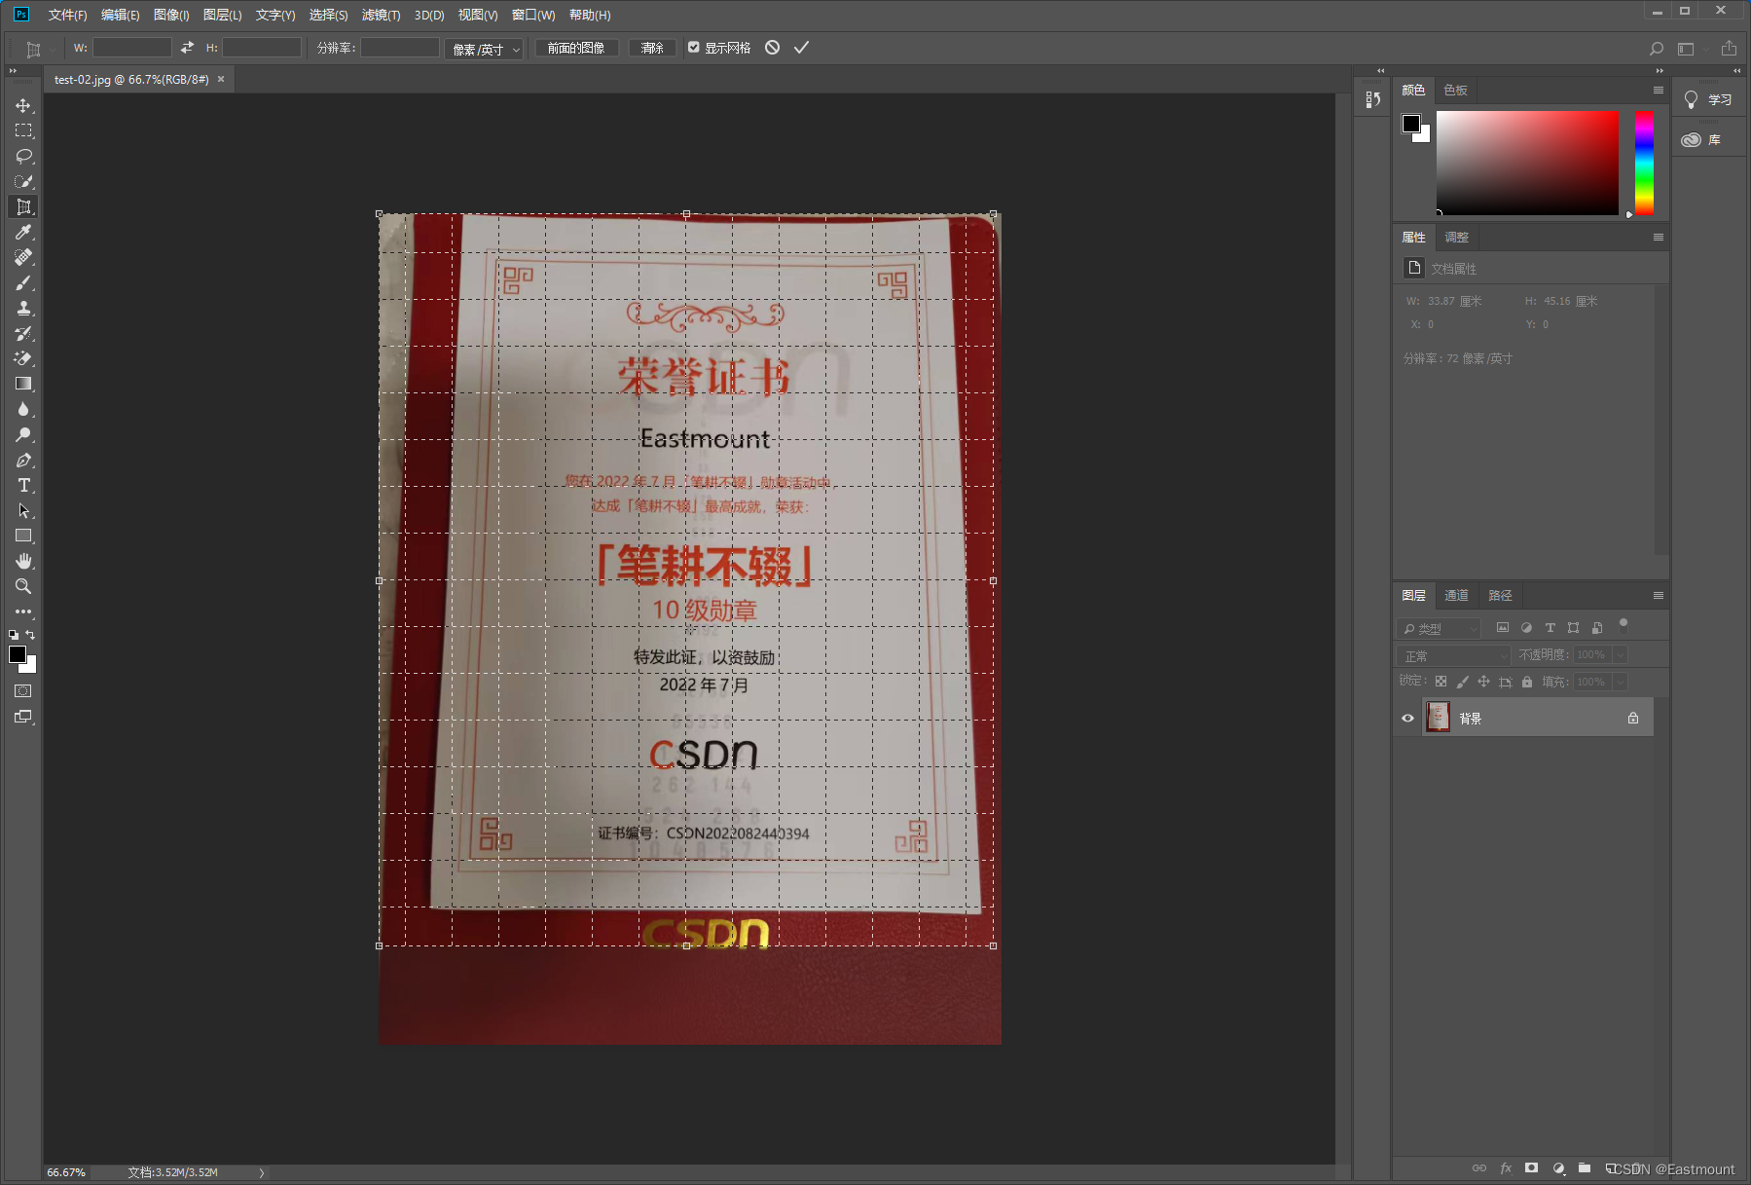Open the Libraries panel button

coord(1709,140)
